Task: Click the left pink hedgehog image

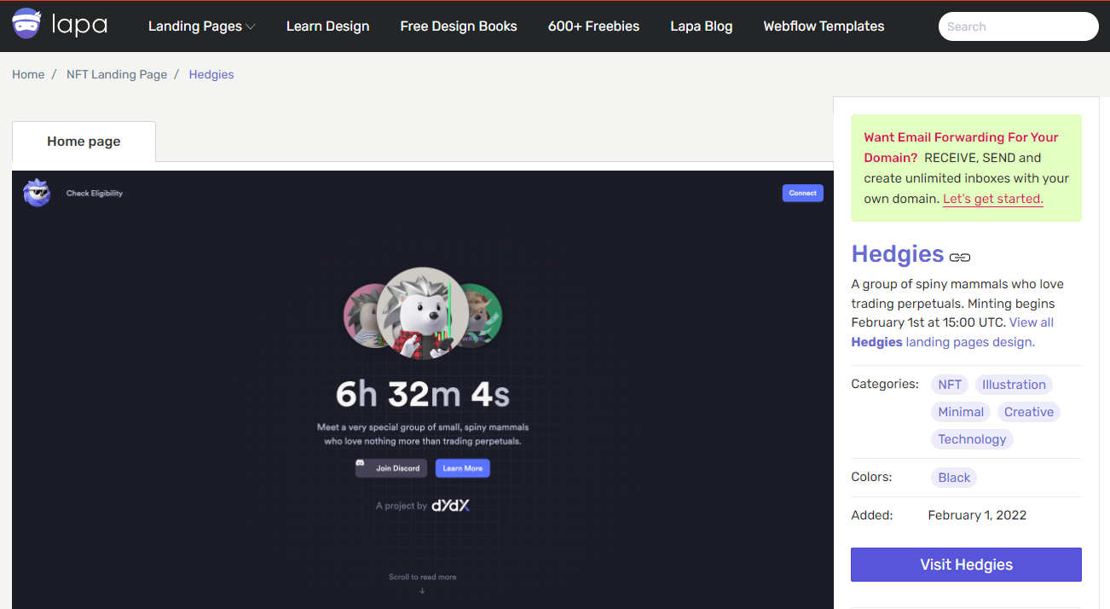Action: pyautogui.click(x=364, y=316)
